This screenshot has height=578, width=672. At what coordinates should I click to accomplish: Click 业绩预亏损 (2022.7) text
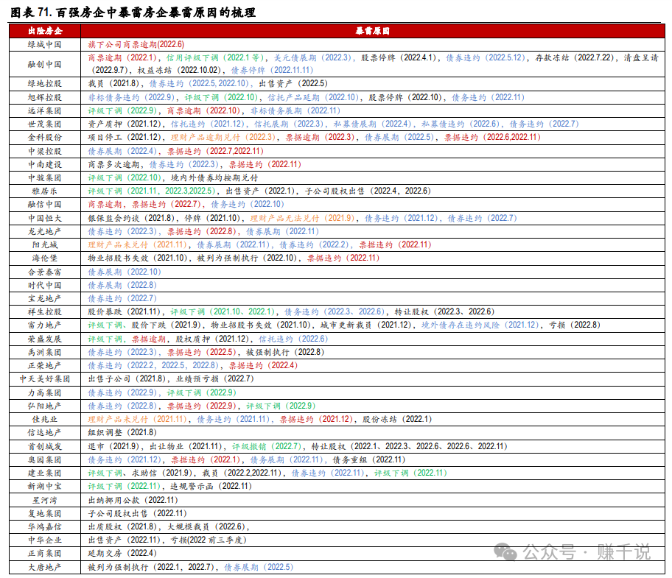click(x=214, y=378)
